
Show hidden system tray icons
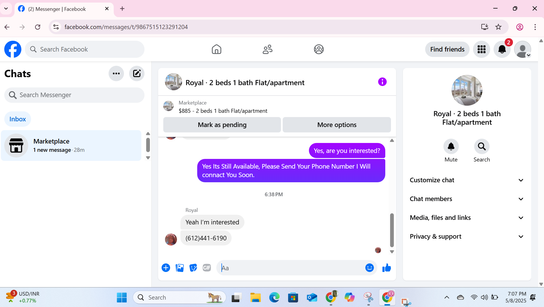coord(447,297)
